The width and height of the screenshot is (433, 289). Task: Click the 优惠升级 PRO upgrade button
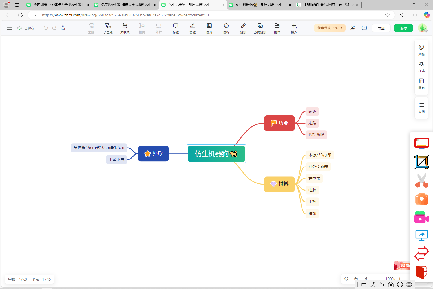330,28
